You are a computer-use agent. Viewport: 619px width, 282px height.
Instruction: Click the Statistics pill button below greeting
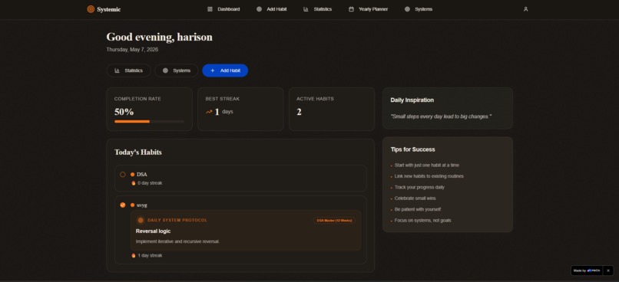tap(128, 70)
